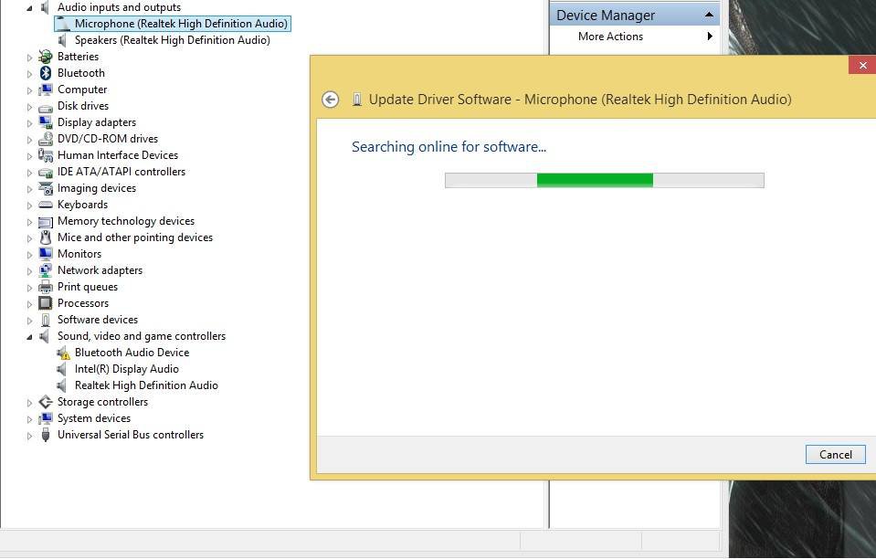Screen dimensions: 876x559
Task: Click the Batteries category icon
Action: coord(46,57)
